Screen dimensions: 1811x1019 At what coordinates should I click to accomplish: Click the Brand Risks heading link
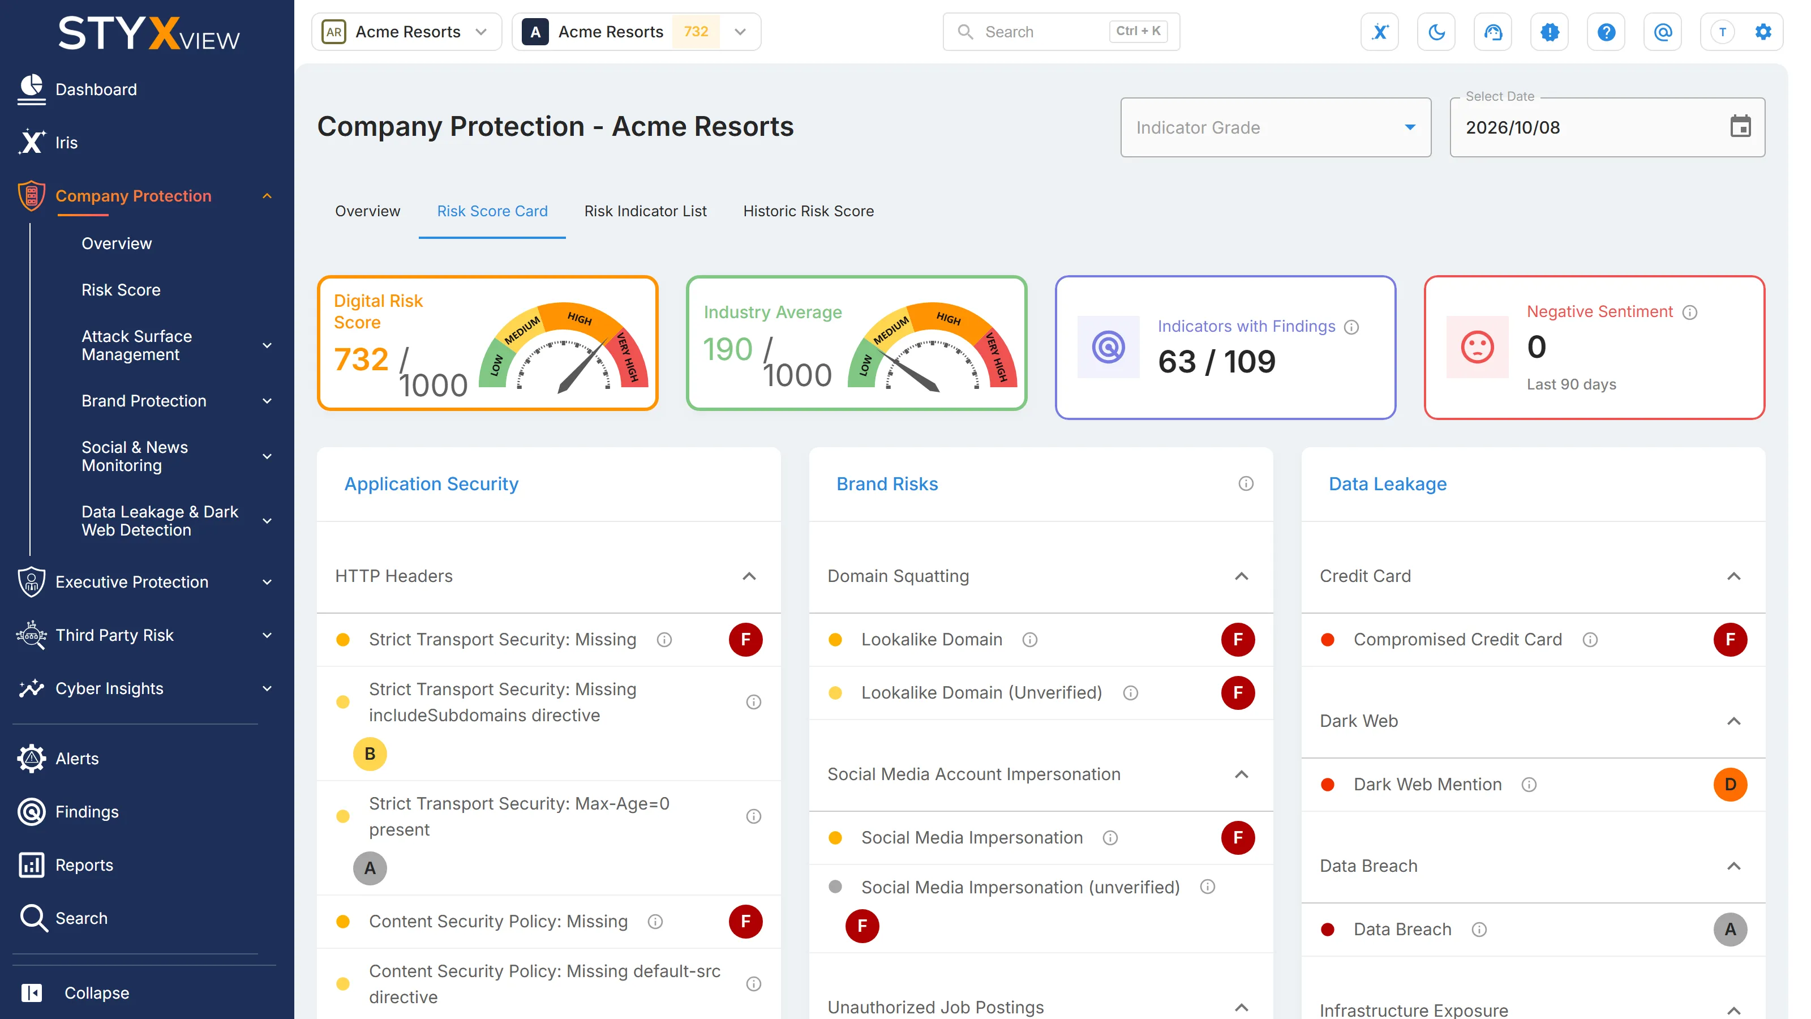(x=886, y=484)
